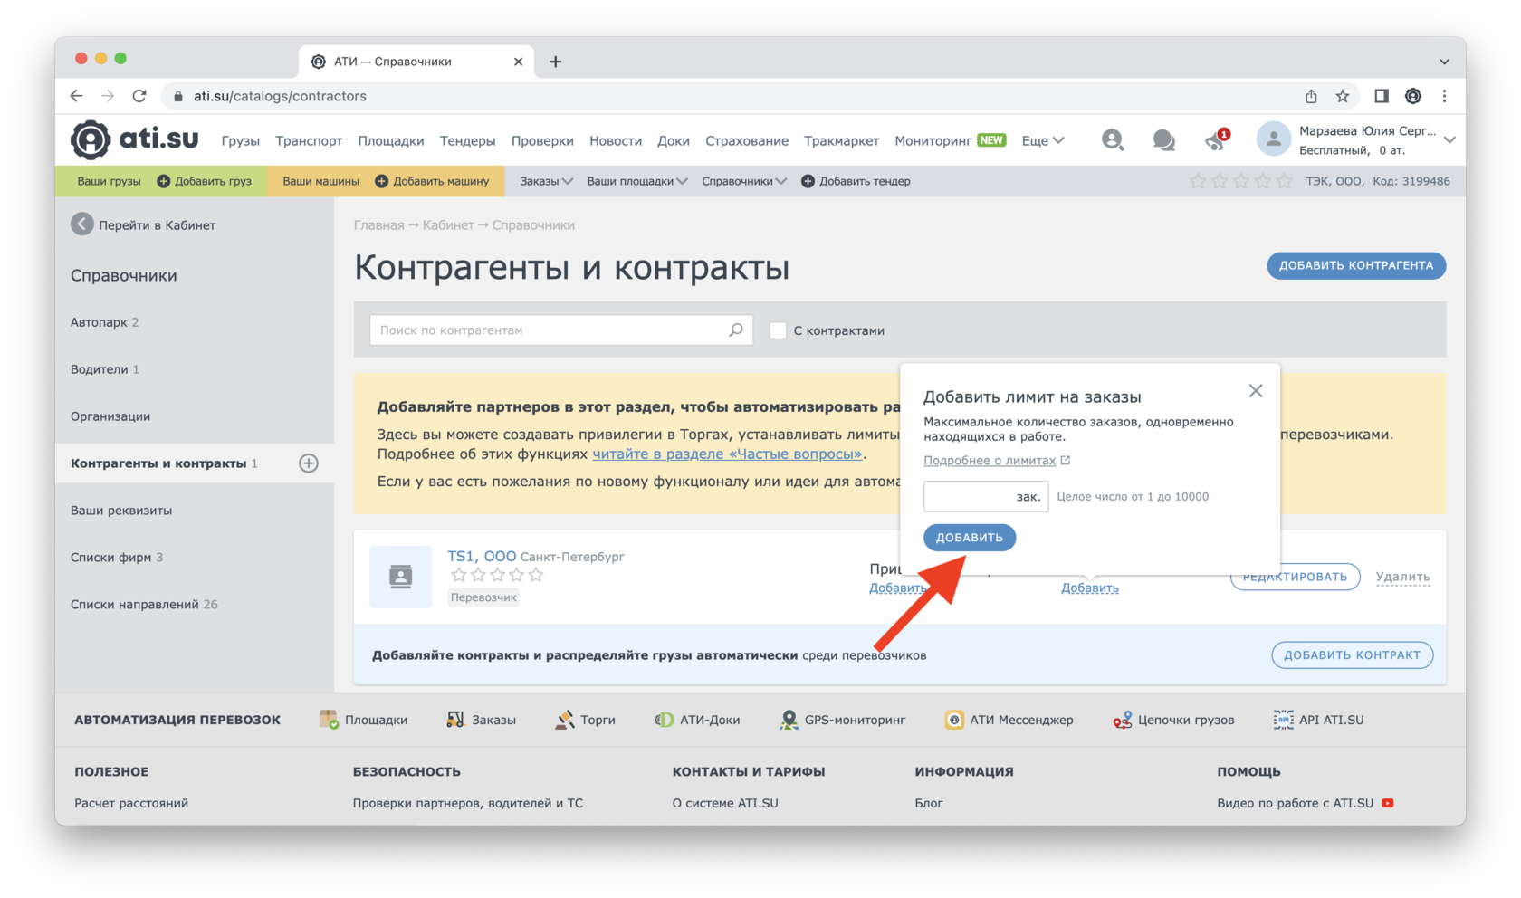The height and width of the screenshot is (898, 1521).
Task: Click ДОБАВИТЬ button in limit popup
Action: [x=970, y=538]
